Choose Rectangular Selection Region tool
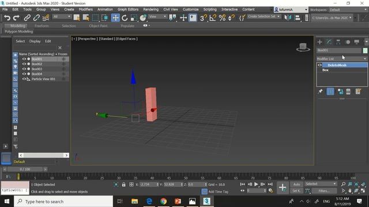The width and height of the screenshot is (369, 207). [x=95, y=18]
